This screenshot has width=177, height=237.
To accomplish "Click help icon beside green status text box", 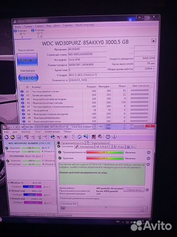I will 148,164.
